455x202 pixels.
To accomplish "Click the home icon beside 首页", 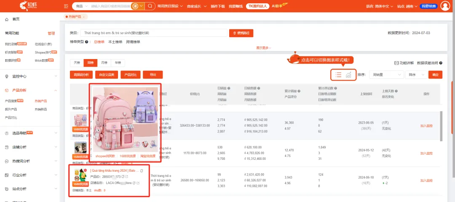I will [x=7, y=19].
